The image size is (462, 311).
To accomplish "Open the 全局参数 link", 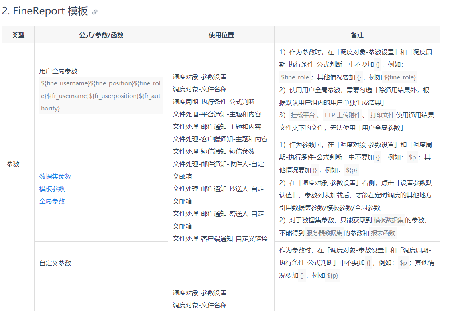I will pos(52,201).
